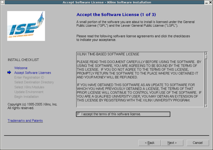Cancel the Xilinx software installation
The image size is (213, 150).
click(198, 143)
